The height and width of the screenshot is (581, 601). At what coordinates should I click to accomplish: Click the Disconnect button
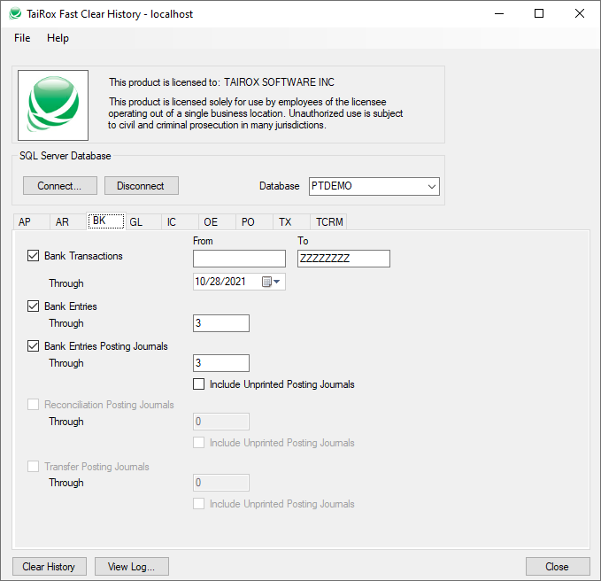coord(141,186)
